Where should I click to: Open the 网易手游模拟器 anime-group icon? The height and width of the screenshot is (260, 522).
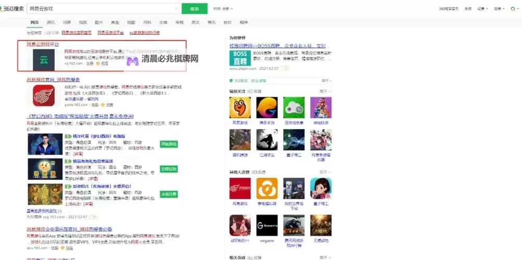click(321, 139)
